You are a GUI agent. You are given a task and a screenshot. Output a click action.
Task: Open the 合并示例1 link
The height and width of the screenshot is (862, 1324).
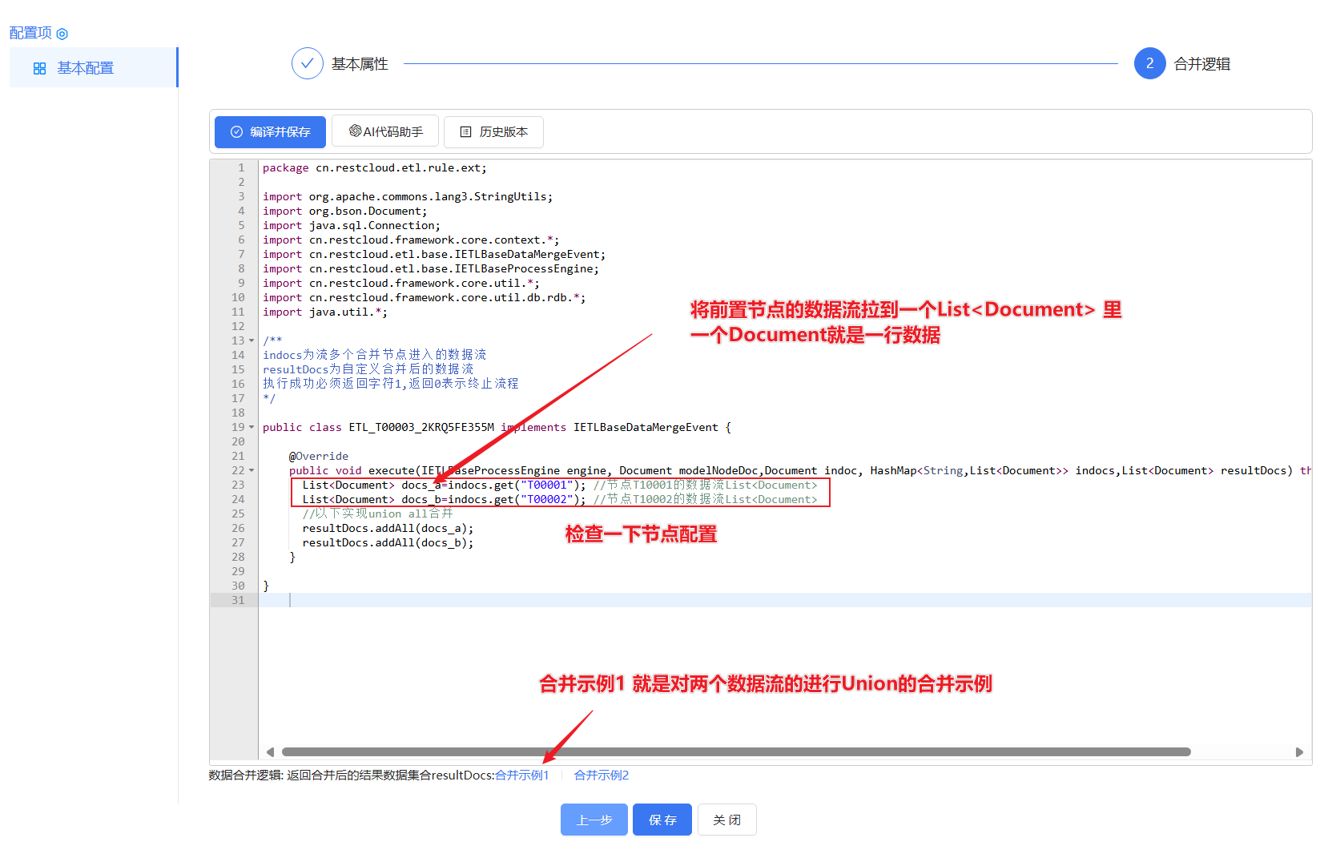(x=522, y=775)
